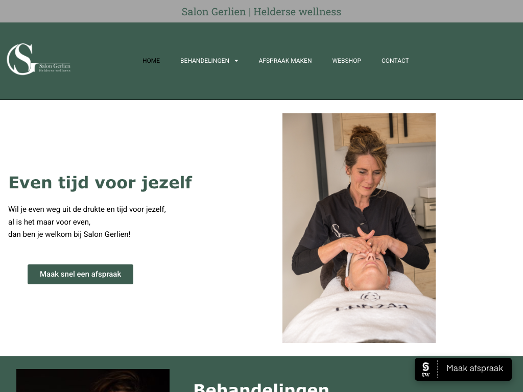Click the Salon Gerlien SG logo emblem
This screenshot has height=392, width=523.
tap(20, 59)
